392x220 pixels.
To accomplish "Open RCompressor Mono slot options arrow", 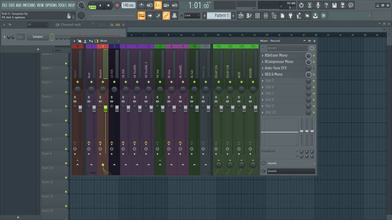I will [263, 62].
